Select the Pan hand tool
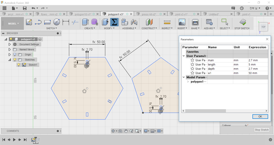Screen dimensions: 274x145 [126, 131]
